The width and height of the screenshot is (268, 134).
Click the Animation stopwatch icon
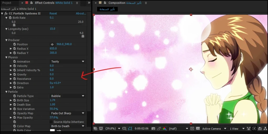(x=15, y=62)
